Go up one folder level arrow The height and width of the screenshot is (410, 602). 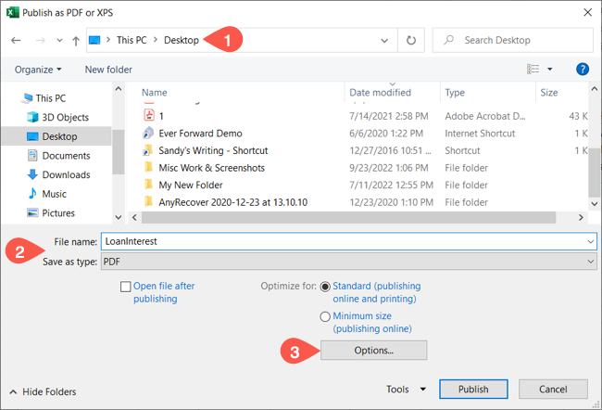pos(76,41)
